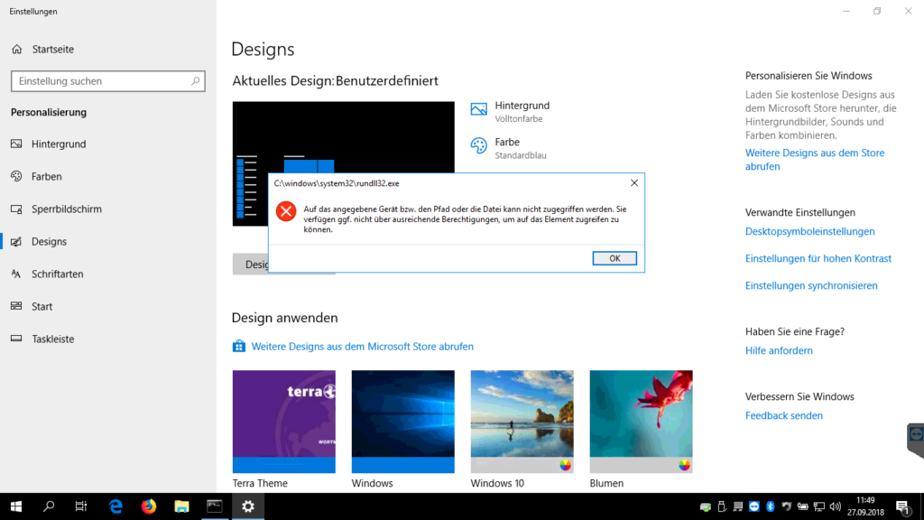Screen dimensions: 924x520
Task: Go to Taskleiste settings
Action: pos(52,339)
